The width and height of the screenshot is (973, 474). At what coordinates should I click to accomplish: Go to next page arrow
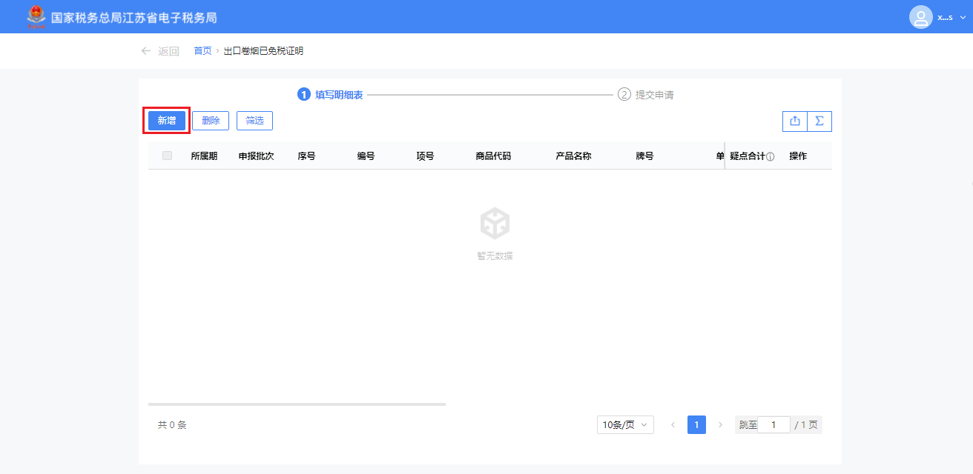720,425
